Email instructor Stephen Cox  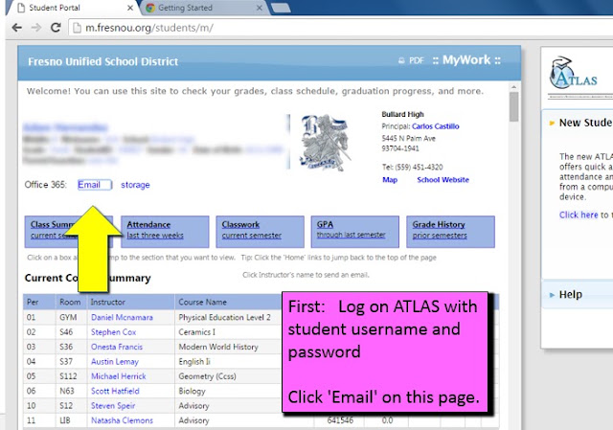(x=113, y=332)
